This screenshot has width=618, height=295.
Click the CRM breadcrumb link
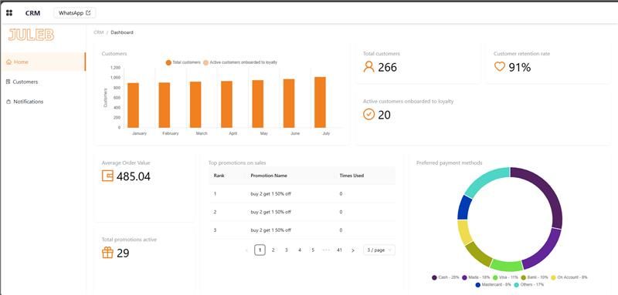(99, 32)
